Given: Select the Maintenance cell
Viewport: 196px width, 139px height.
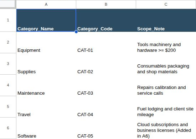Looking at the screenshot, I should [46, 85].
